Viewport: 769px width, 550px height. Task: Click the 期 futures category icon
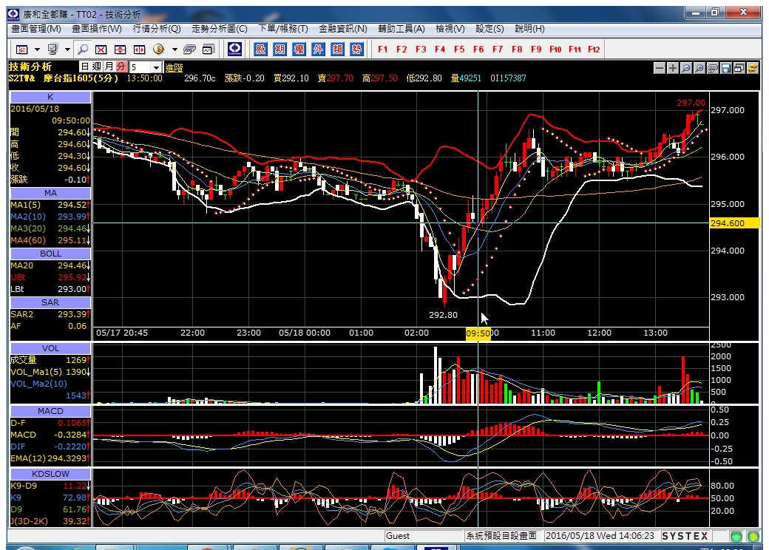(280, 49)
